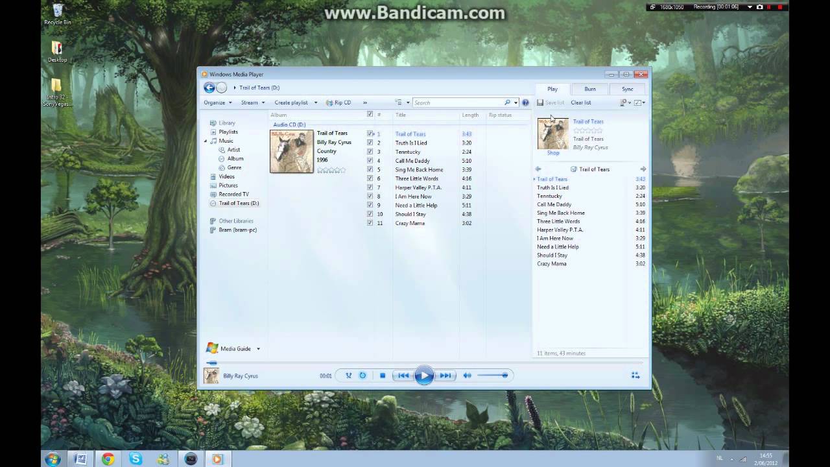Click the Back navigation arrow
830x467 pixels.
(x=209, y=88)
